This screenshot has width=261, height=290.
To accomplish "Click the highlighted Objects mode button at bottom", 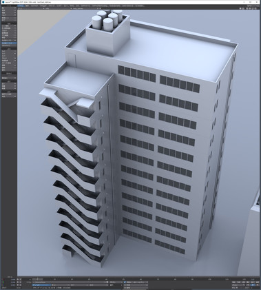I will click(42, 285).
